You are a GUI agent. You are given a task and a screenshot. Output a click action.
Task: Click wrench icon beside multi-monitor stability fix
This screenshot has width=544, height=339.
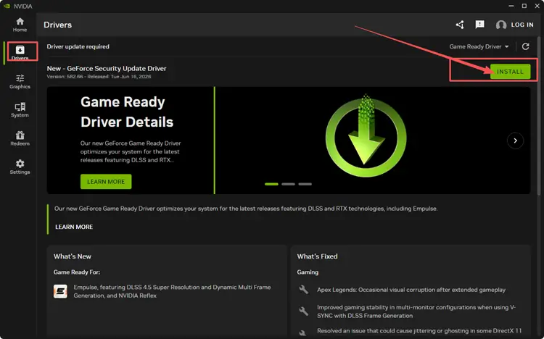click(304, 311)
